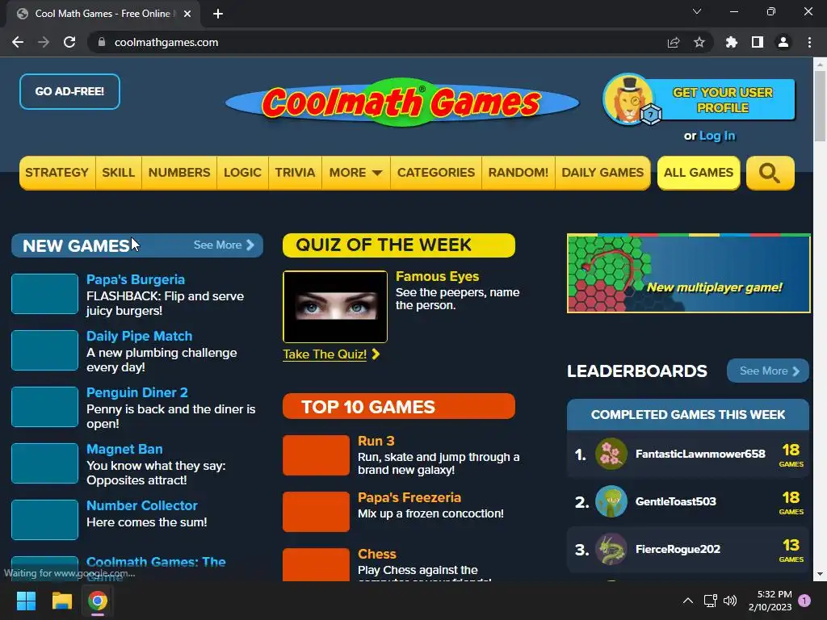The height and width of the screenshot is (620, 827).
Task: Open the Chrome profile icon
Action: tap(783, 42)
